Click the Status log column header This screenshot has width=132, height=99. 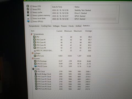[x=77, y=7]
